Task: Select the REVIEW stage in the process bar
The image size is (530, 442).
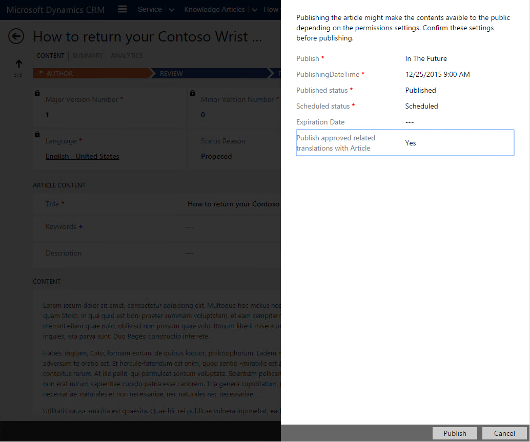Action: tap(171, 73)
